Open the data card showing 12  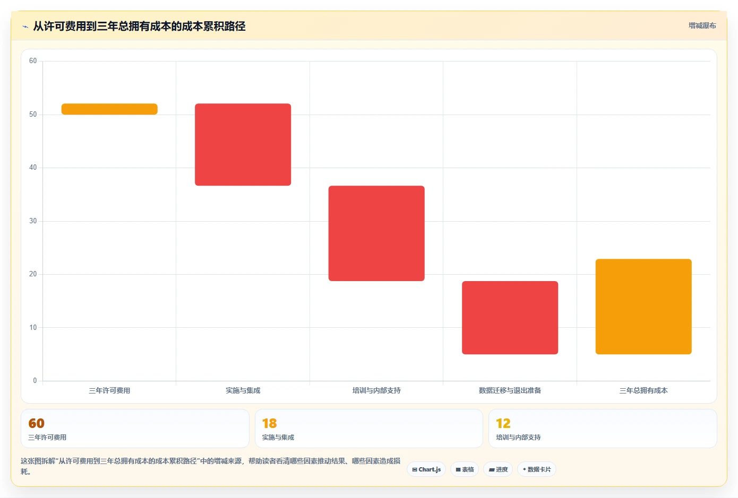[603, 429]
